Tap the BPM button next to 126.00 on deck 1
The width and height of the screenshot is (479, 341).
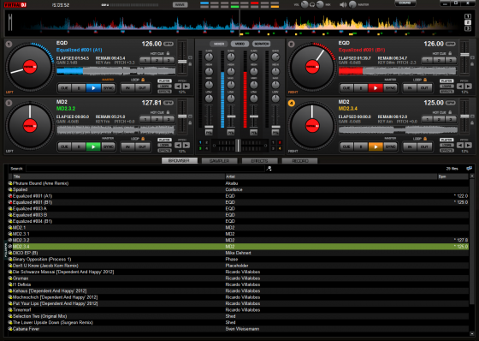click(x=169, y=44)
